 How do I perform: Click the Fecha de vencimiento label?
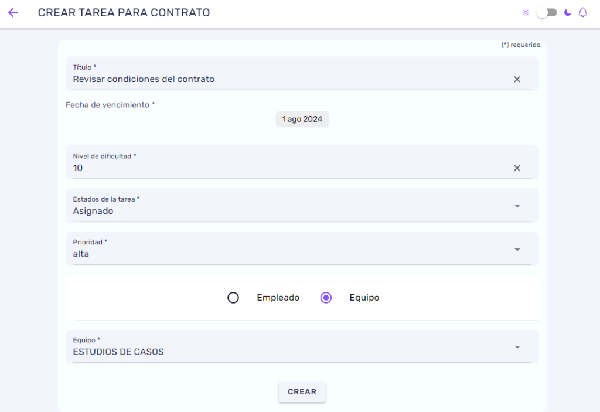pos(110,105)
